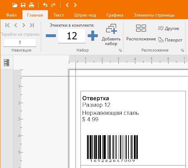Screen dimensions: 188x168
Task: Go to last page navigation icon
Action: tap(32, 25)
